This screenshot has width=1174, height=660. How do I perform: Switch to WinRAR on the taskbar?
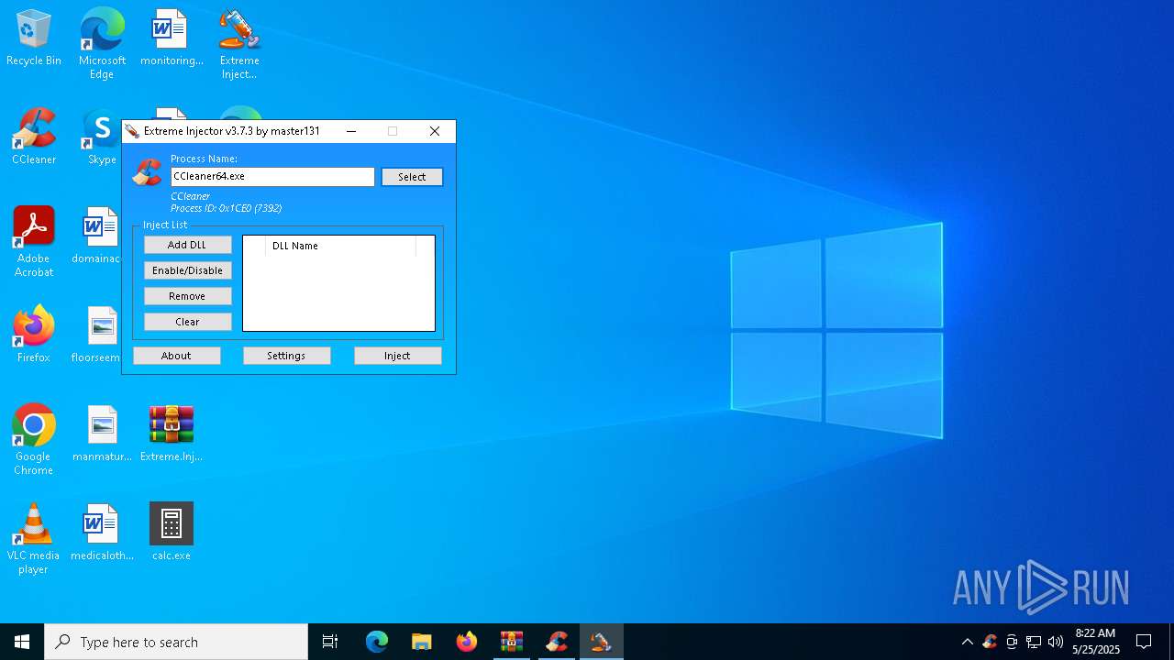click(x=512, y=642)
